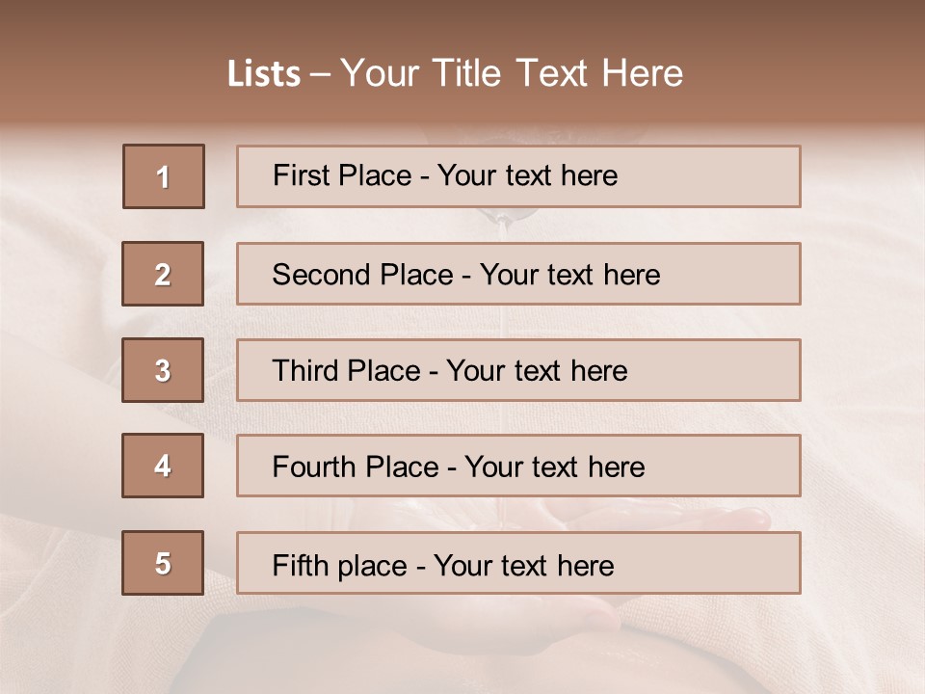Click the number 3 box
Image resolution: width=925 pixels, height=694 pixels.
pos(163,370)
